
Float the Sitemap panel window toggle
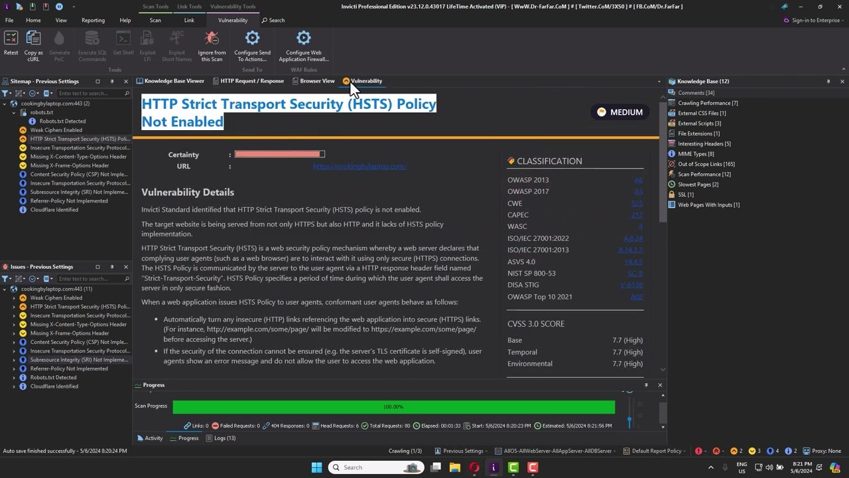pos(98,81)
